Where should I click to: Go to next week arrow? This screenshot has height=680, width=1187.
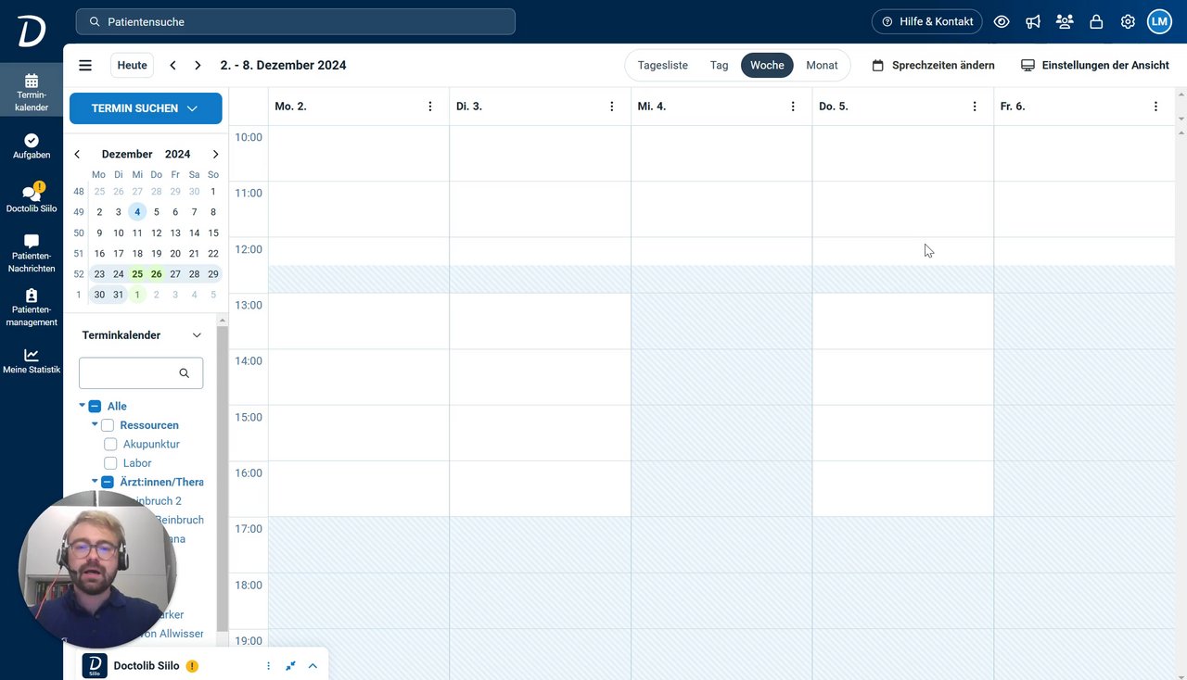coord(198,65)
